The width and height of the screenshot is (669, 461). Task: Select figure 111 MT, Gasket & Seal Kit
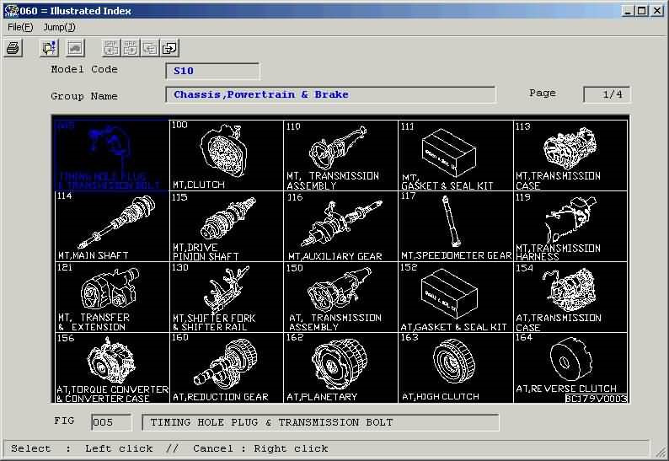pyautogui.click(x=456, y=155)
